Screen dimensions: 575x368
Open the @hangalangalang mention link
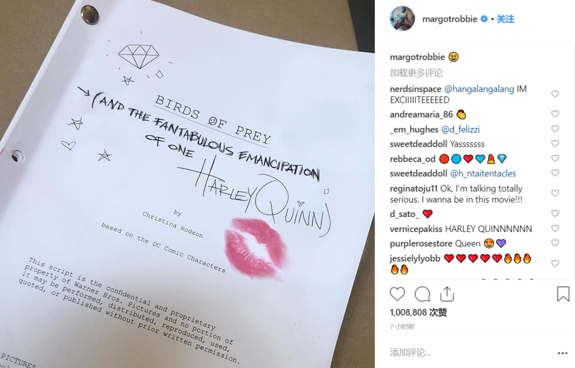tap(479, 89)
